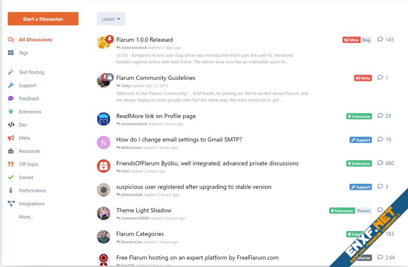
Task: Select the Support tag in sidebar
Action: pos(27,85)
